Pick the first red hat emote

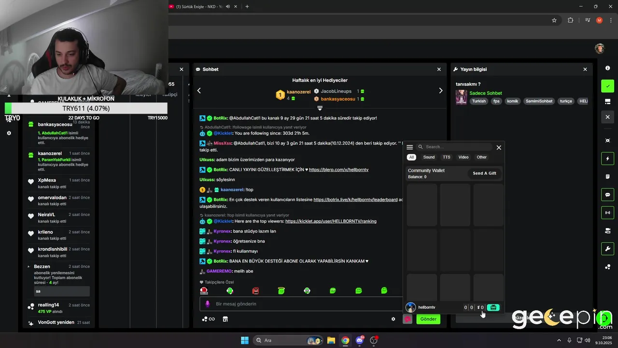tap(204, 290)
